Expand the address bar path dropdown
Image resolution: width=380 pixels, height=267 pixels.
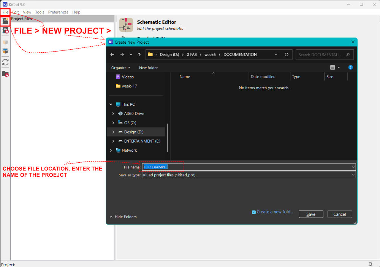pos(276,55)
